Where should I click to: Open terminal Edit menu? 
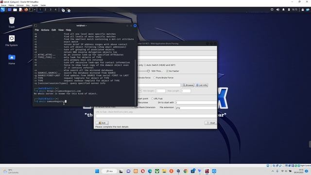coord(54,30)
